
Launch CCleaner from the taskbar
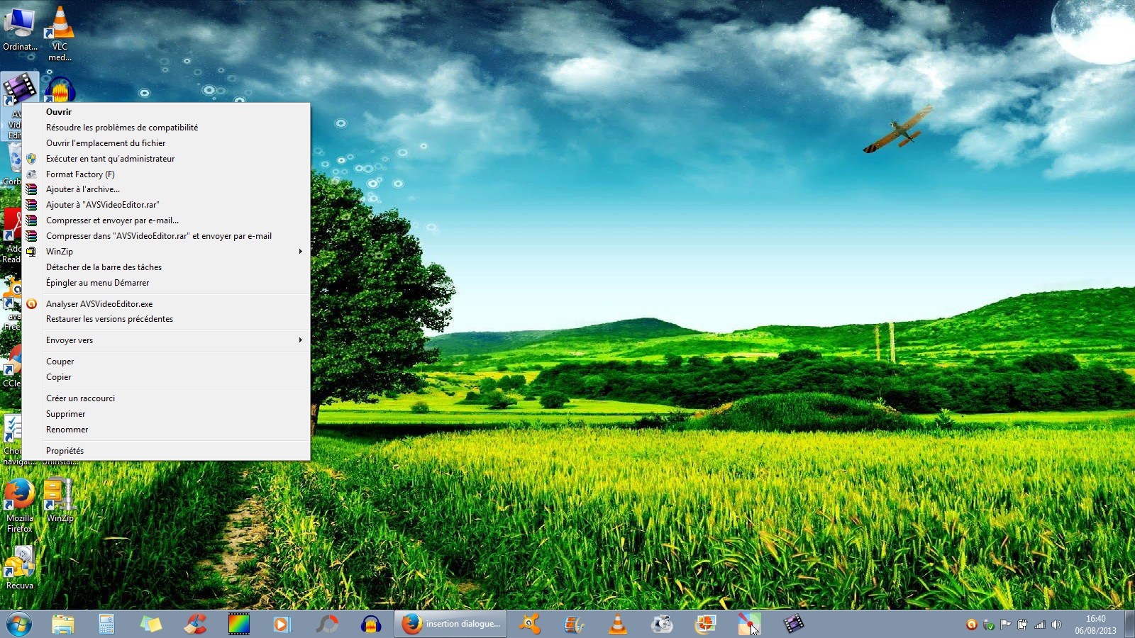click(x=194, y=625)
